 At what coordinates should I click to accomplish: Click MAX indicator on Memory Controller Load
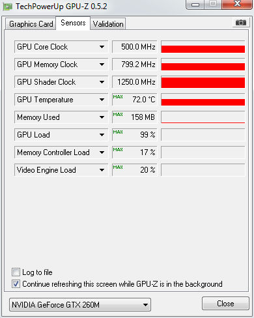(x=118, y=150)
